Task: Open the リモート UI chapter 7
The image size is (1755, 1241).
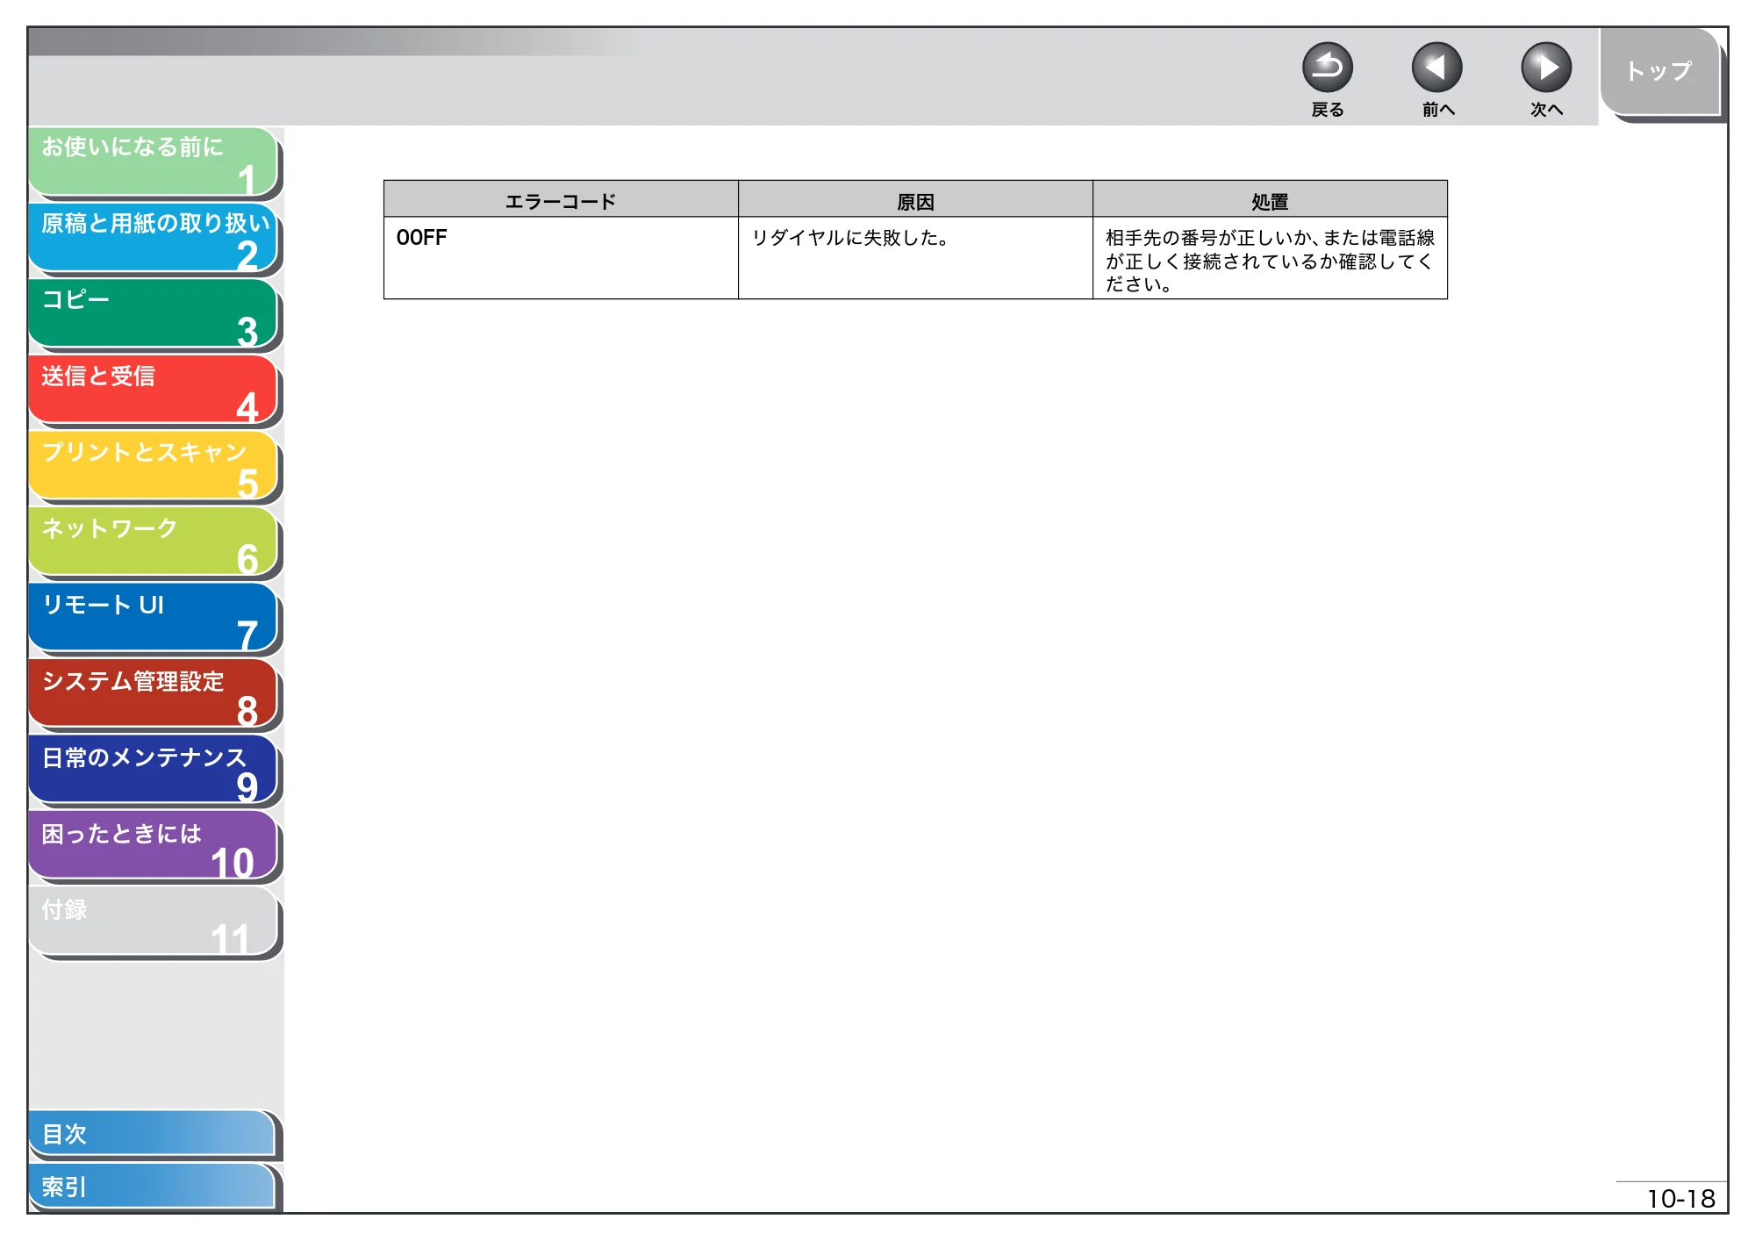Action: (x=154, y=619)
